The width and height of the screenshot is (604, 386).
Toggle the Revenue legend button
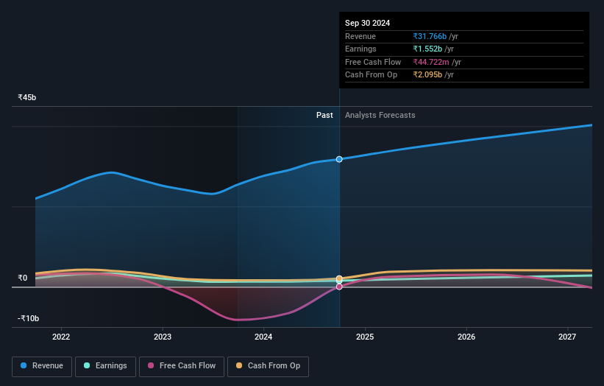(42, 366)
